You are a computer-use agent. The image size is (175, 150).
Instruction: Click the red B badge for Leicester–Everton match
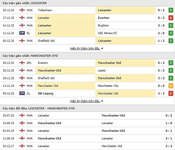pyautogui.click(x=171, y=18)
